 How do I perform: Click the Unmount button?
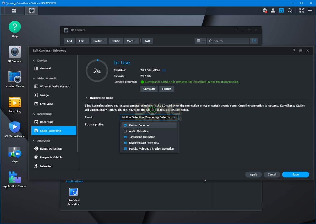149,89
